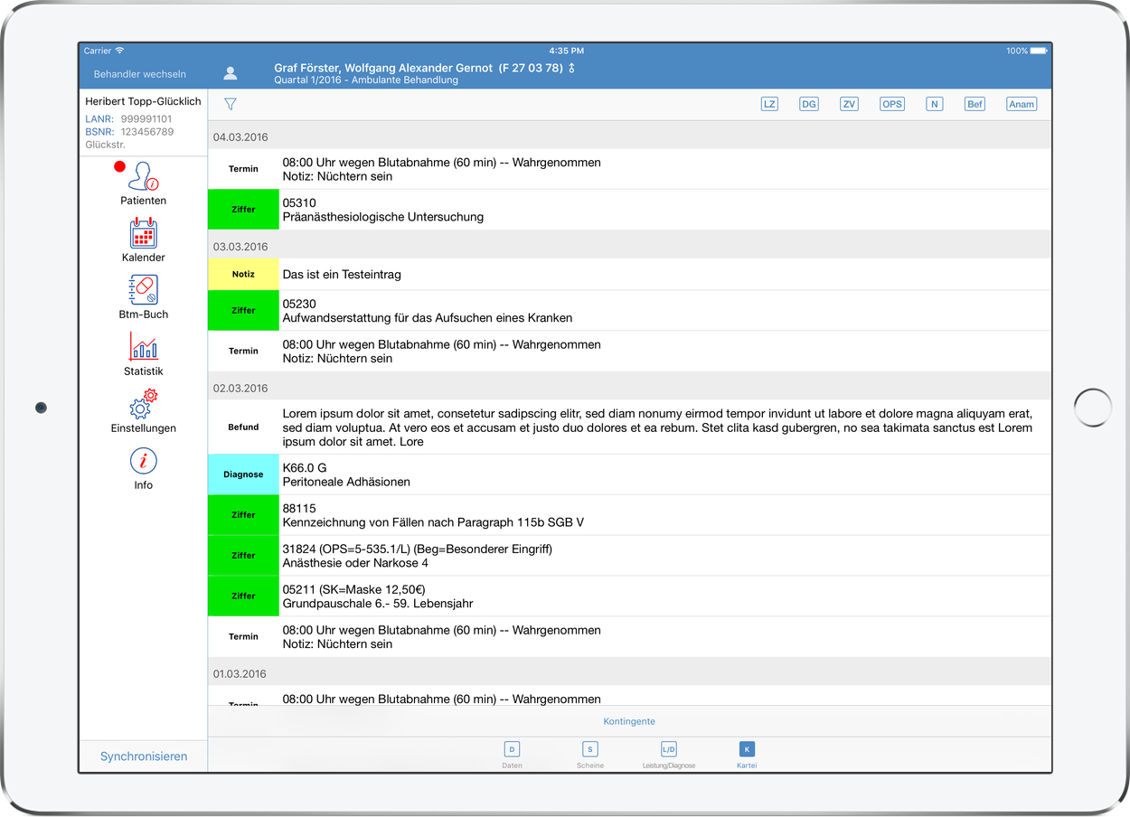Click patient name Graf Förster in header
The height and width of the screenshot is (817, 1130).
click(x=383, y=68)
